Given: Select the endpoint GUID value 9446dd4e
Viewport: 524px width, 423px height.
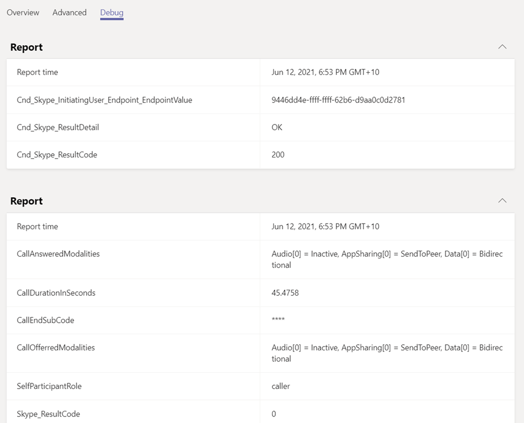Looking at the screenshot, I should 338,100.
